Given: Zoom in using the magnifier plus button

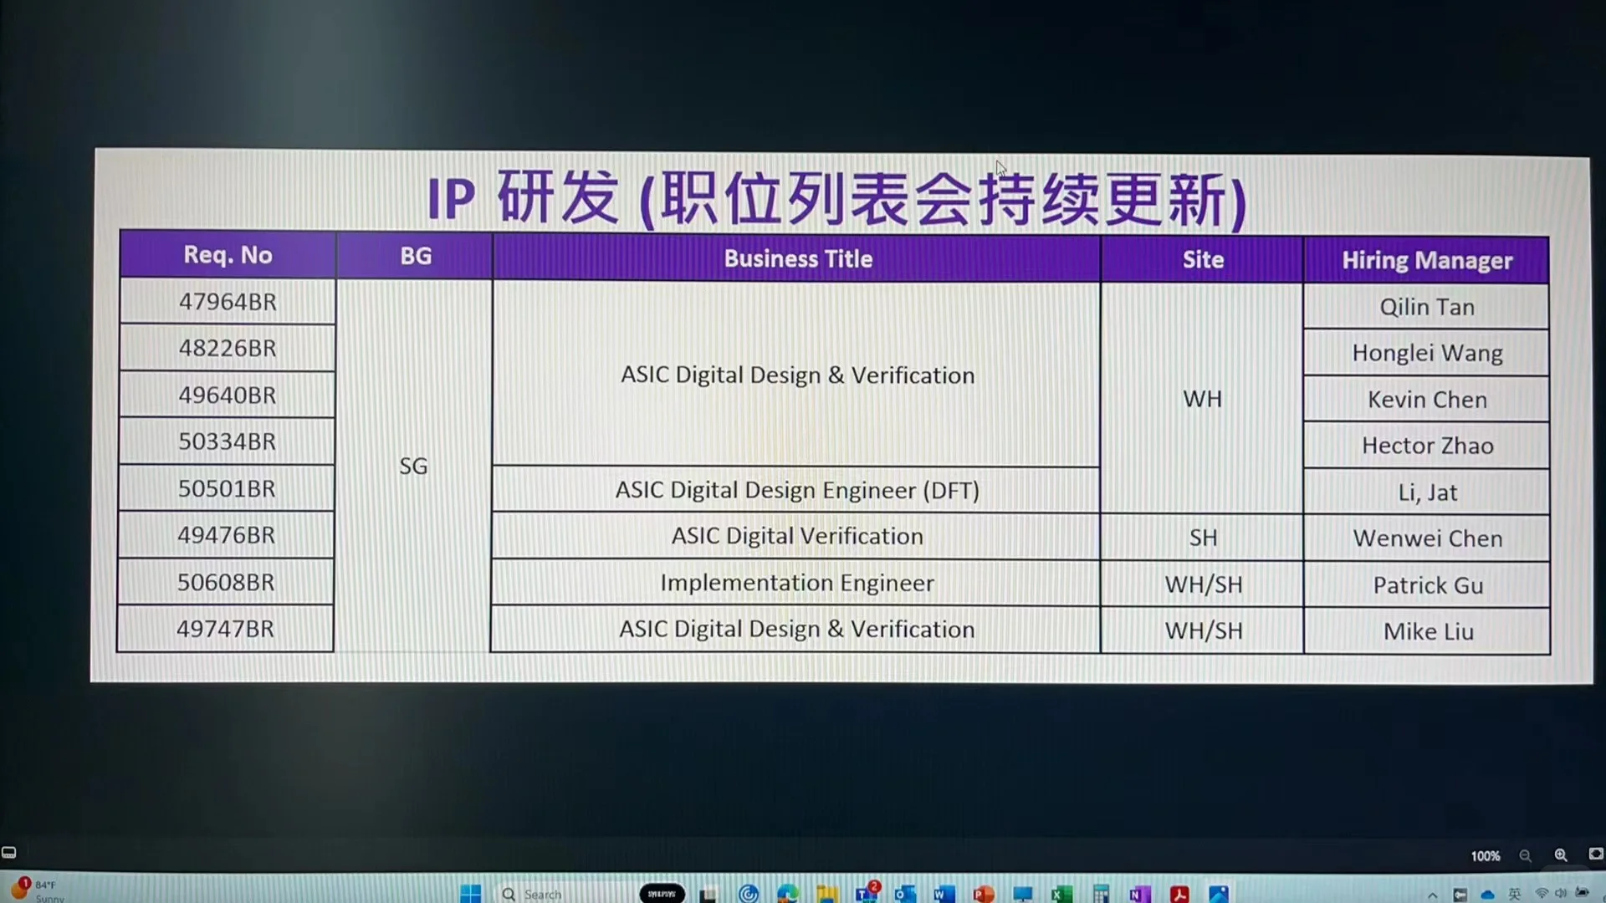Looking at the screenshot, I should 1561,856.
